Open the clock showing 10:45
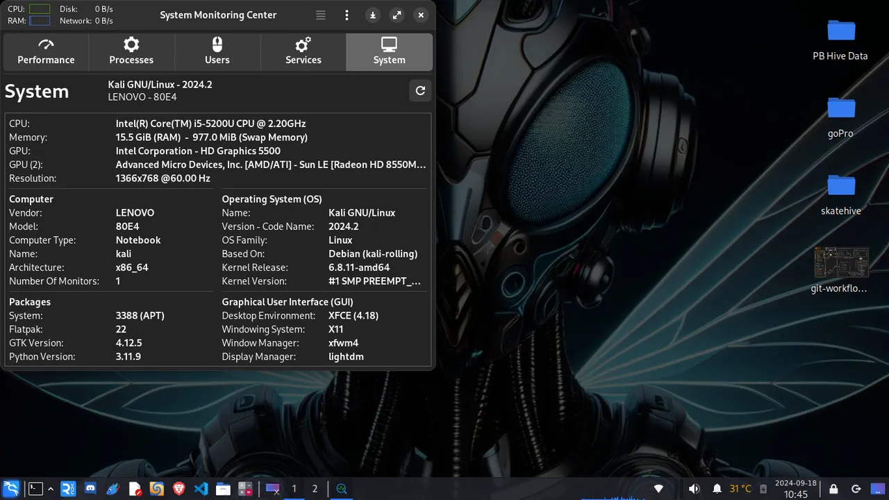The image size is (889, 500). click(x=796, y=489)
